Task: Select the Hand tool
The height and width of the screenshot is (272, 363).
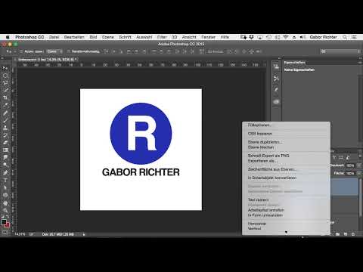Action: click(5, 203)
